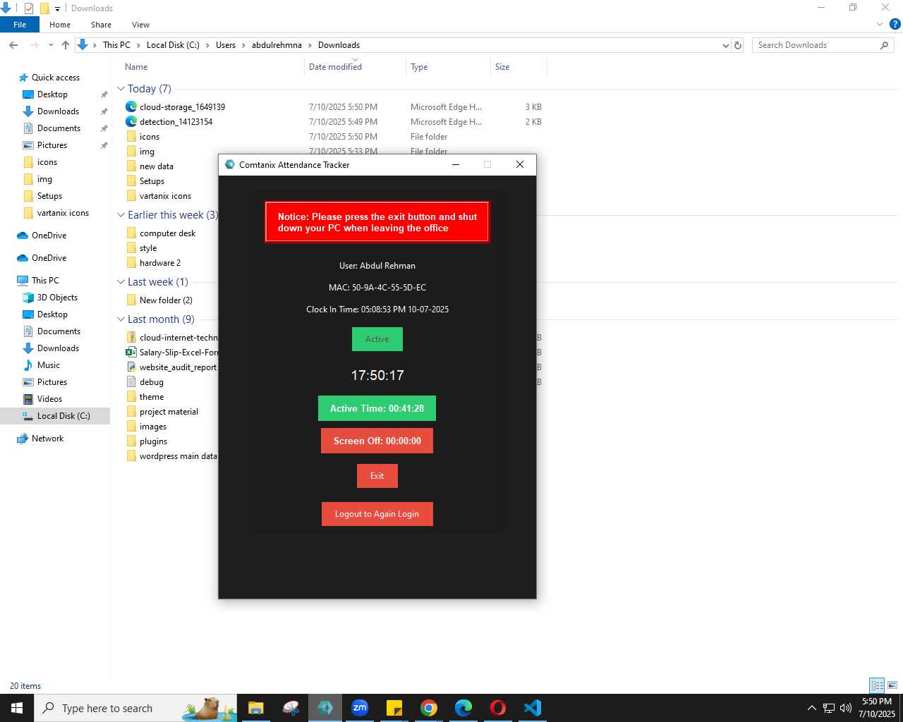903x722 pixels.
Task: Select This PC in navigation pane
Action: (x=45, y=281)
